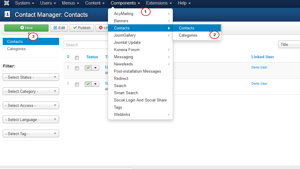300x169 pixels.
Task: Select Social Login And Social Share entry
Action: point(140,100)
